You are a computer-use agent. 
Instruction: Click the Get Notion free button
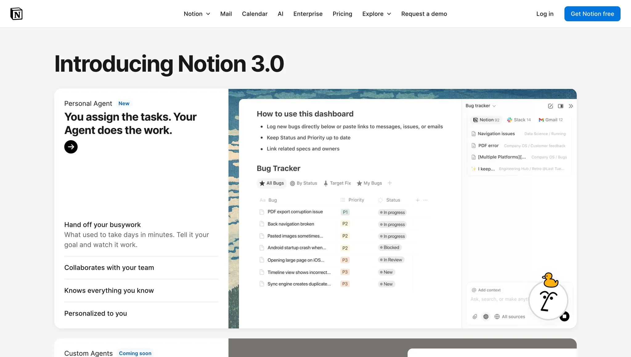pyautogui.click(x=592, y=14)
